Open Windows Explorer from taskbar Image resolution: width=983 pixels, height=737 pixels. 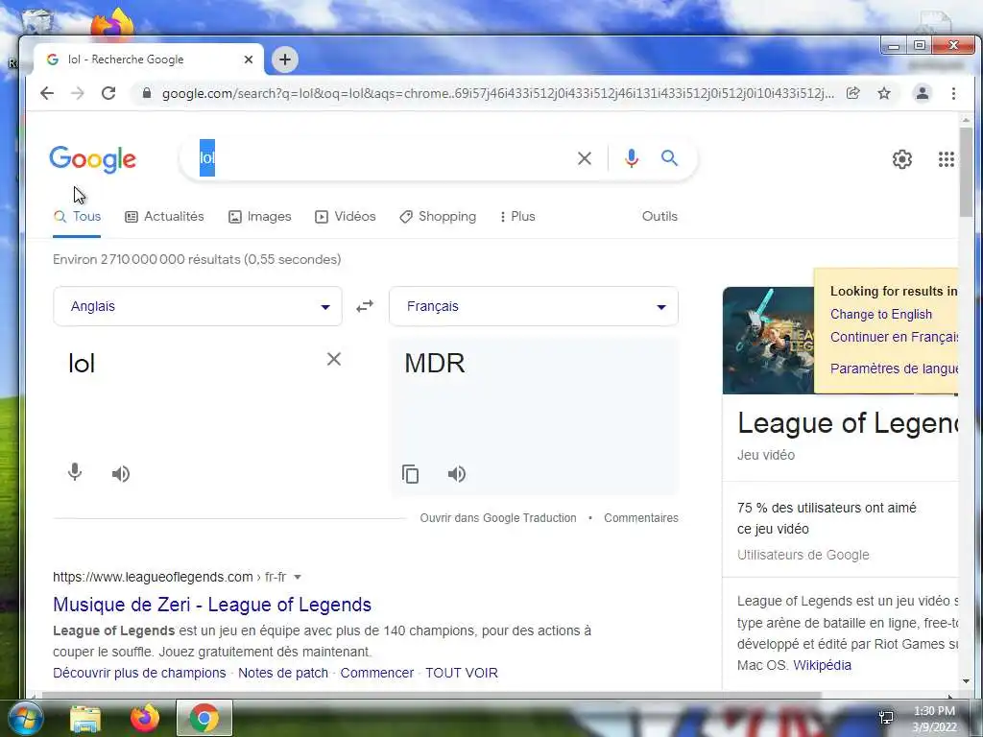pos(85,718)
